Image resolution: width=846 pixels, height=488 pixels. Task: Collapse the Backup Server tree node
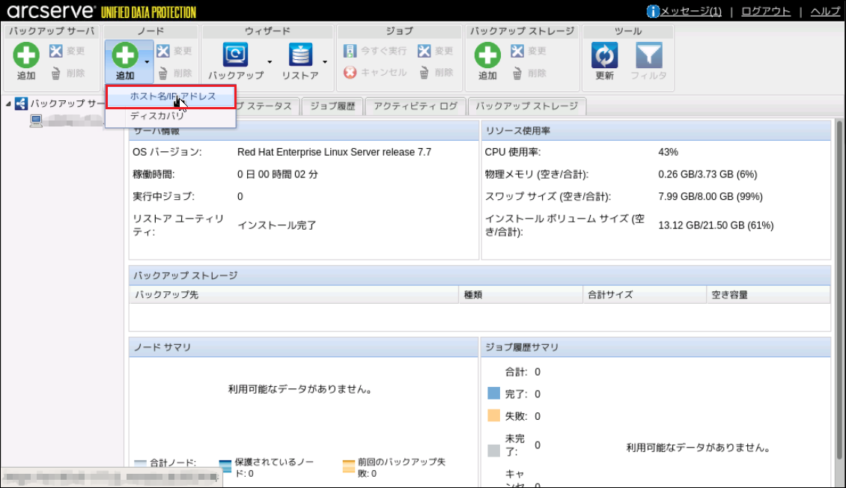8,103
